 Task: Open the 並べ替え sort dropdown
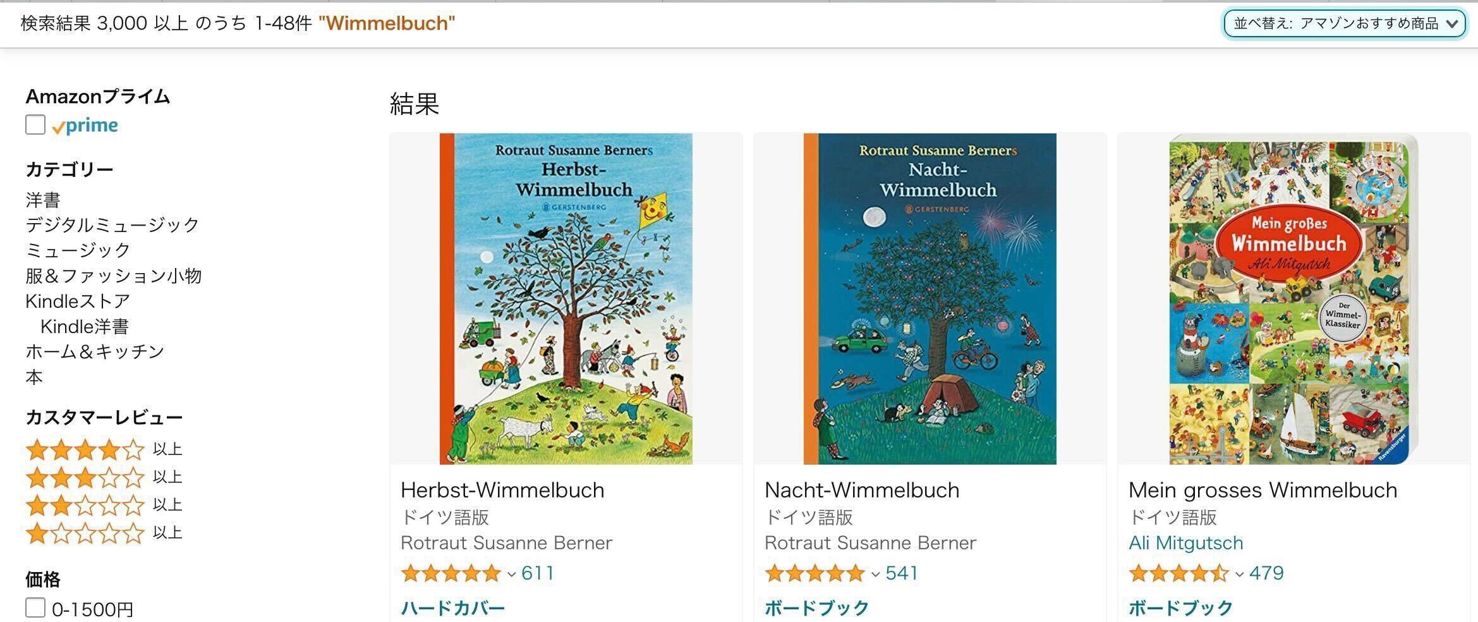coord(1344,24)
